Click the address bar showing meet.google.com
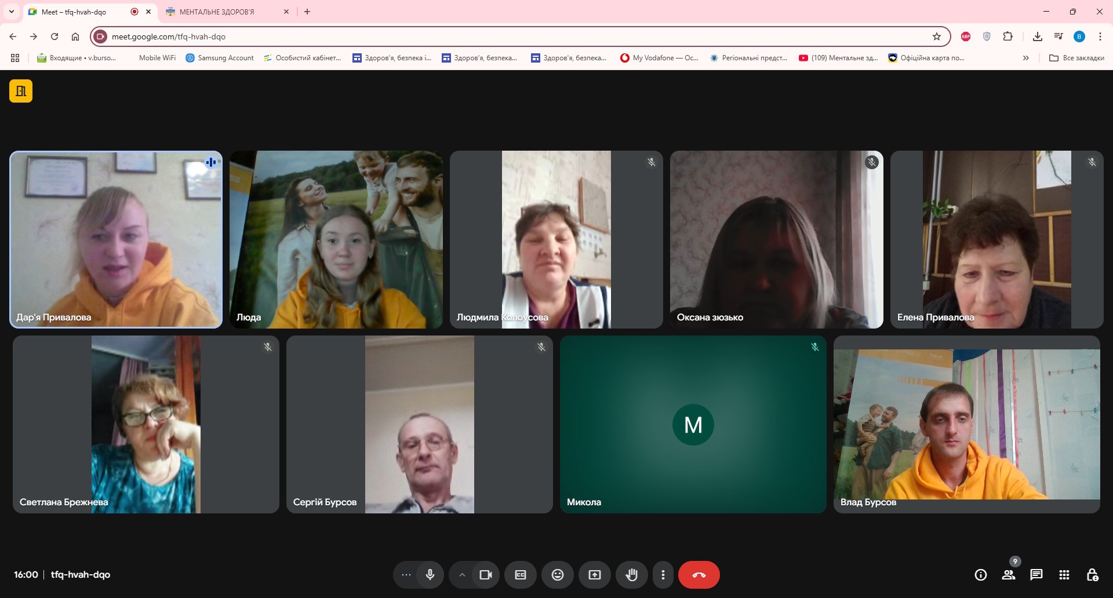The width and height of the screenshot is (1113, 598). point(516,37)
